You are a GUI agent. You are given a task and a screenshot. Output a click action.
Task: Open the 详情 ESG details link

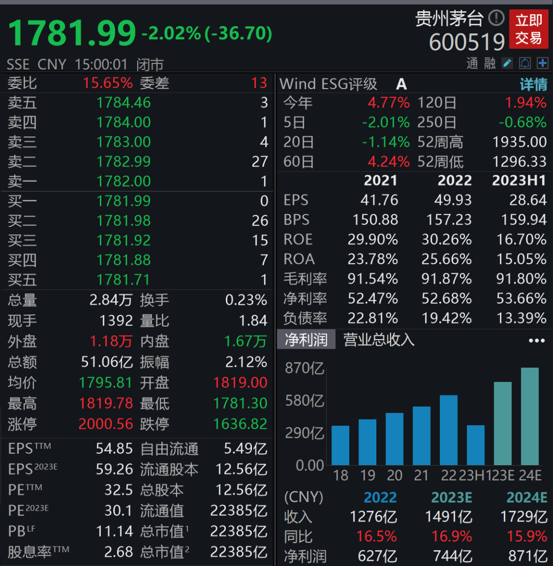534,84
